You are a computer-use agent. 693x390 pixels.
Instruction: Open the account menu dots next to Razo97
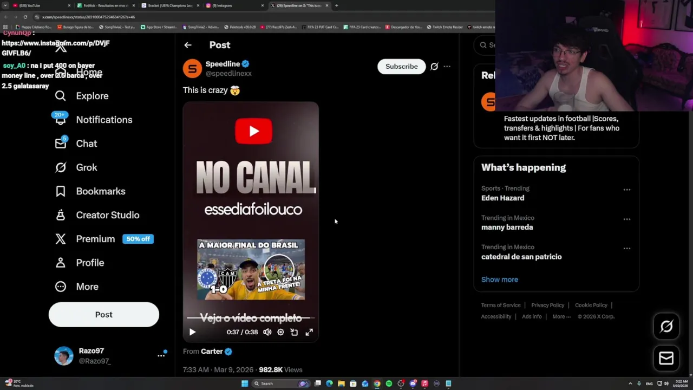(x=161, y=356)
